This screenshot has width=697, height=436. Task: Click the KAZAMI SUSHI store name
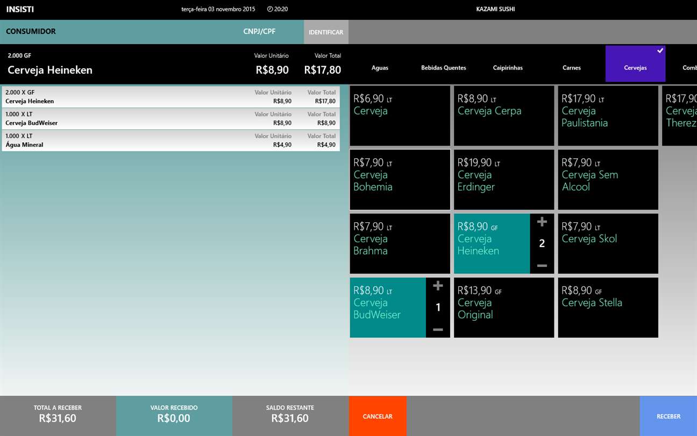pyautogui.click(x=495, y=9)
